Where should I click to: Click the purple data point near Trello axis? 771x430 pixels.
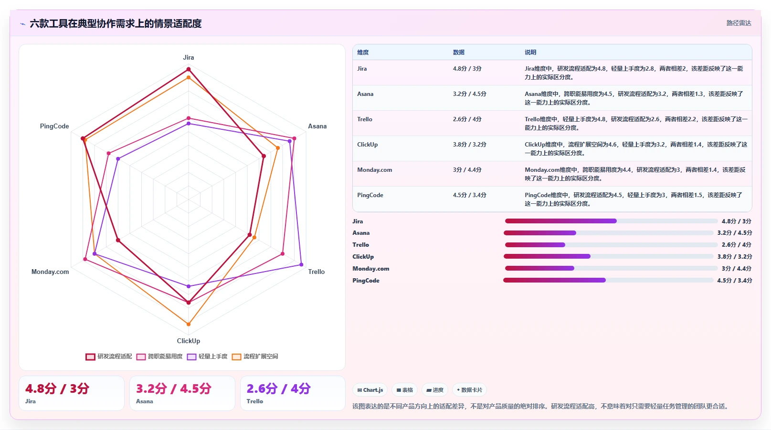[301, 264]
